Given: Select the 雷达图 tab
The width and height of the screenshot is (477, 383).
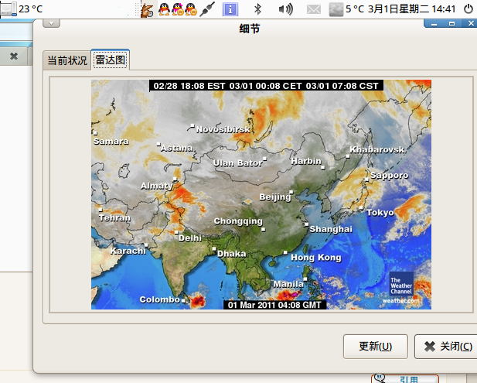Looking at the screenshot, I should coord(110,60).
